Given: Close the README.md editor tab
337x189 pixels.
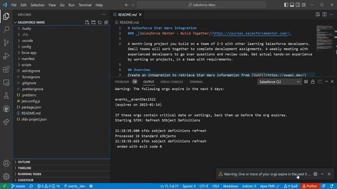Looking at the screenshot, I should tap(141, 15).
